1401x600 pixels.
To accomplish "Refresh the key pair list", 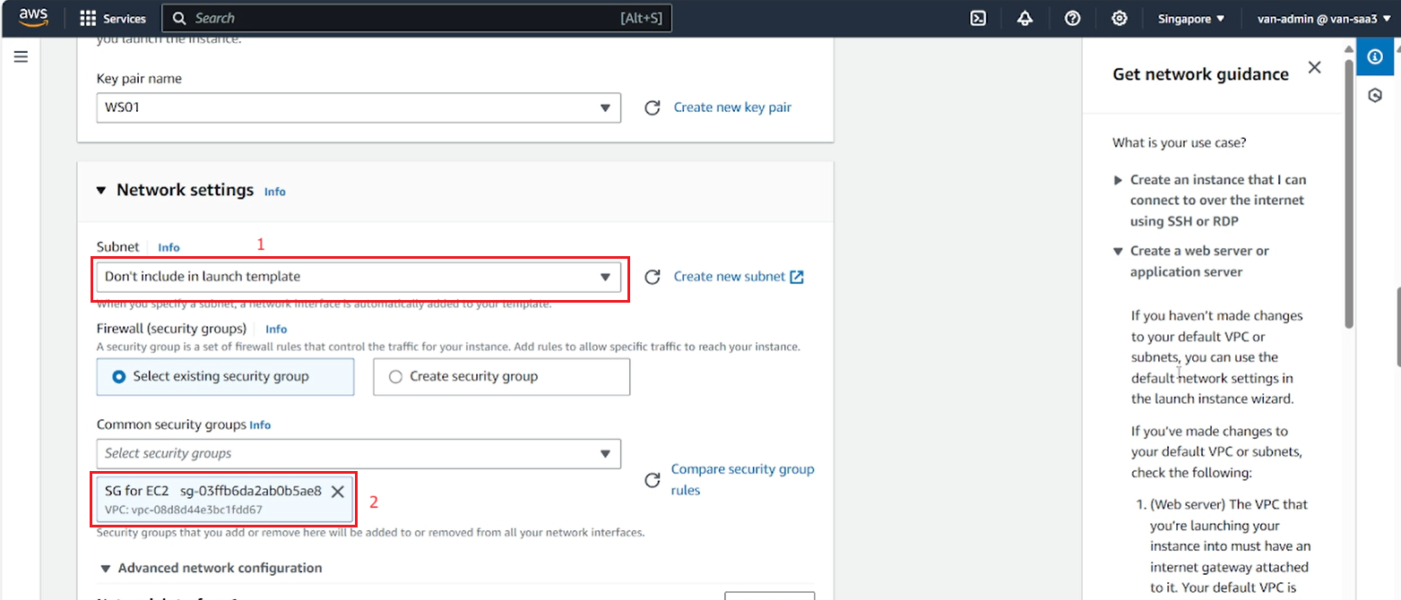I will [x=653, y=107].
